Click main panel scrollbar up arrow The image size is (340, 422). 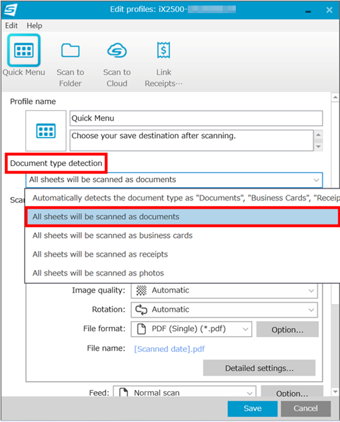[335, 97]
